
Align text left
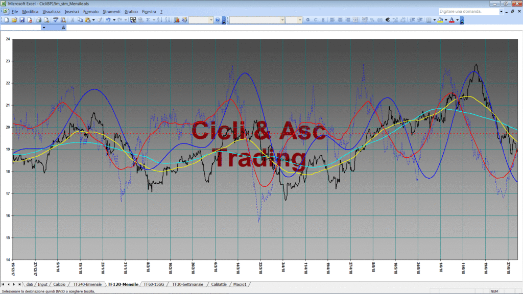coord(332,20)
